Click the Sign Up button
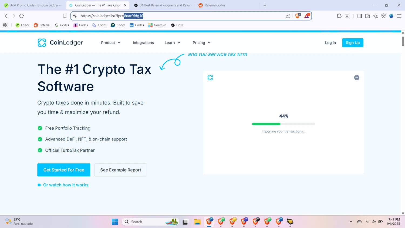This screenshot has width=405, height=228. (353, 43)
